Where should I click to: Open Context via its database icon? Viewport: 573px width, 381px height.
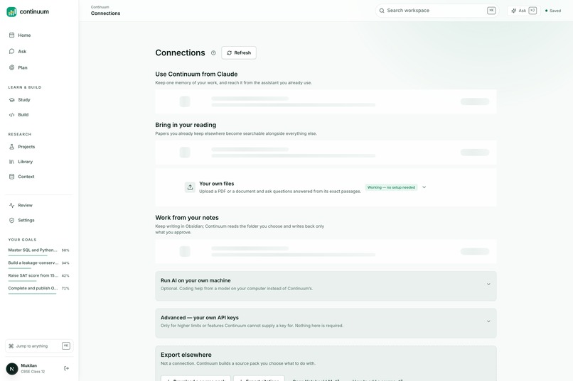coord(11,177)
